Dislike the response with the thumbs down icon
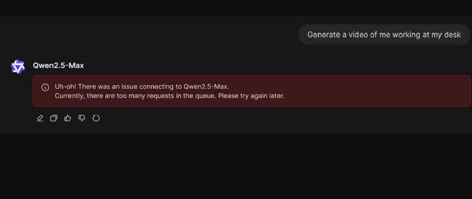Image resolution: width=472 pixels, height=199 pixels. [x=82, y=118]
